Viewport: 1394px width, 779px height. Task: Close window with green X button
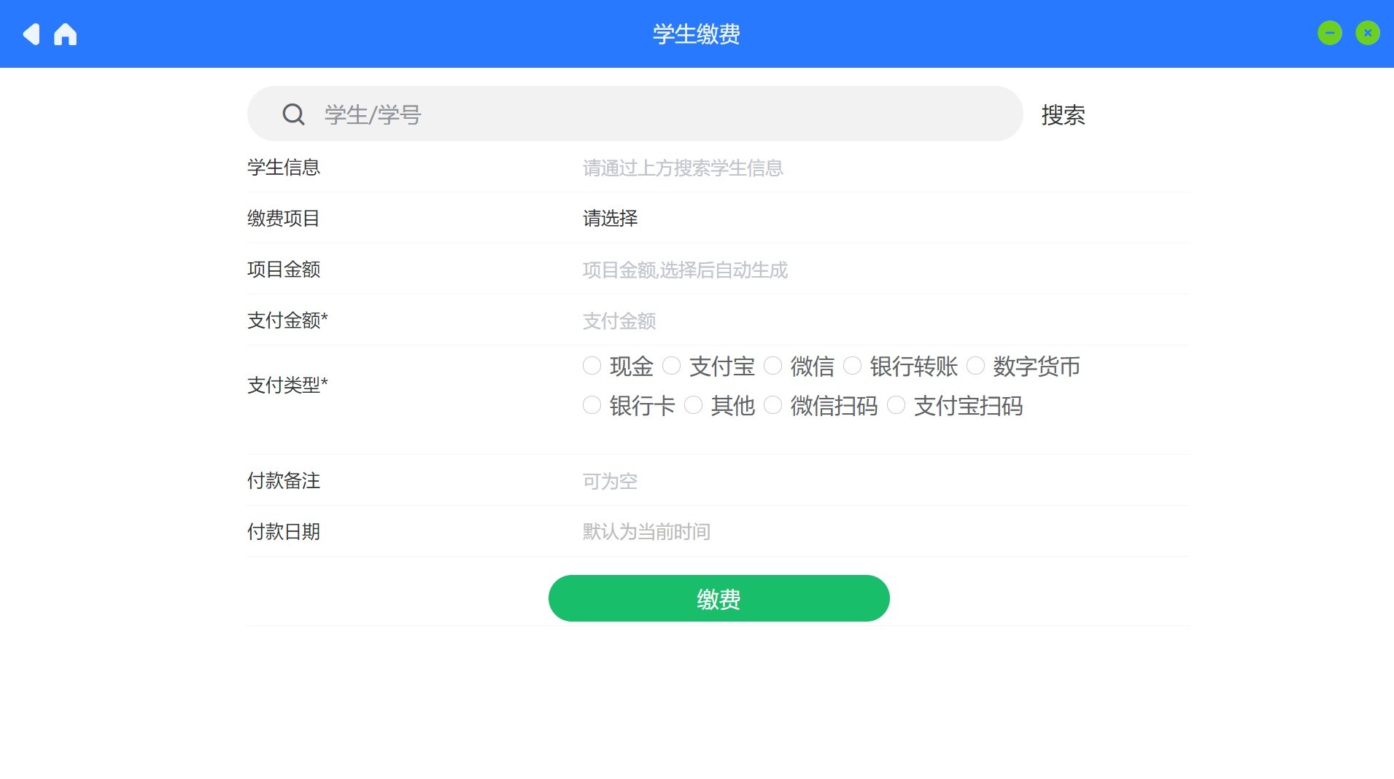coord(1367,33)
